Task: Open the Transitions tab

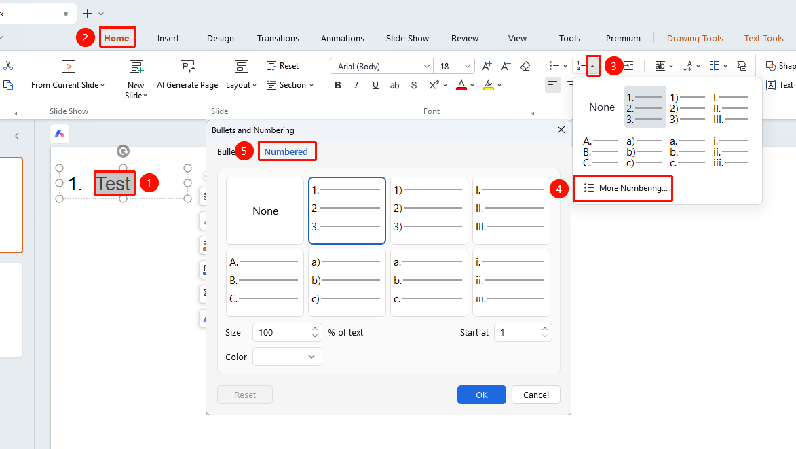Action: pos(278,38)
